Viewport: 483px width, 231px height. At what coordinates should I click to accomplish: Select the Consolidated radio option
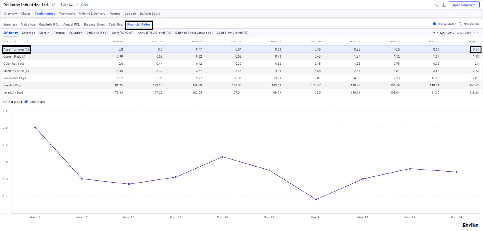[x=434, y=24]
